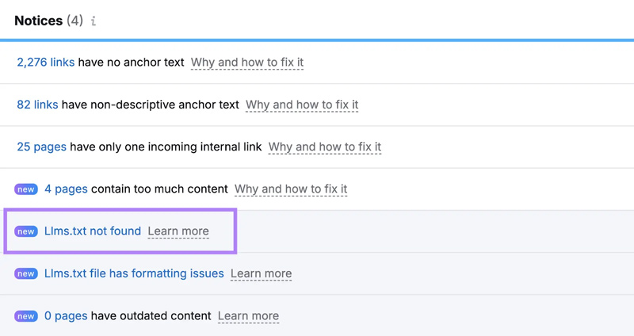This screenshot has width=634, height=336.
Task: Open the 2,276 links report
Action: click(45, 62)
